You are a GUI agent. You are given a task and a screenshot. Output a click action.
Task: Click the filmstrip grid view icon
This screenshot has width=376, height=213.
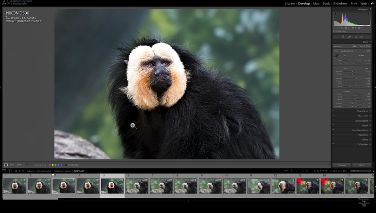click(x=16, y=171)
